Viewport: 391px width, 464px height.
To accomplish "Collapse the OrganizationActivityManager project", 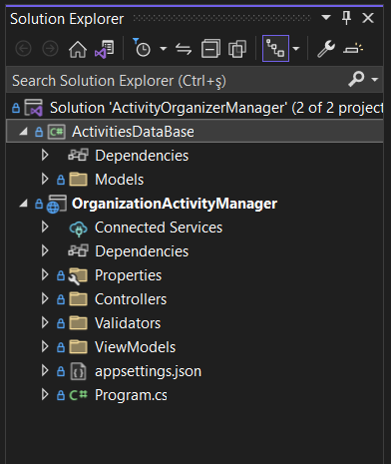I will click(23, 204).
